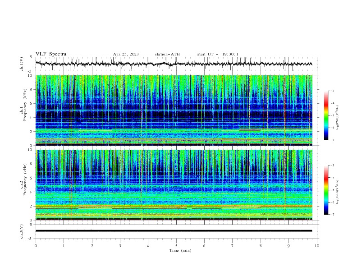The width and height of the screenshot is (357, 276).
Task: Select the date text "Apr. 25, 2023"
Action: pos(126,54)
